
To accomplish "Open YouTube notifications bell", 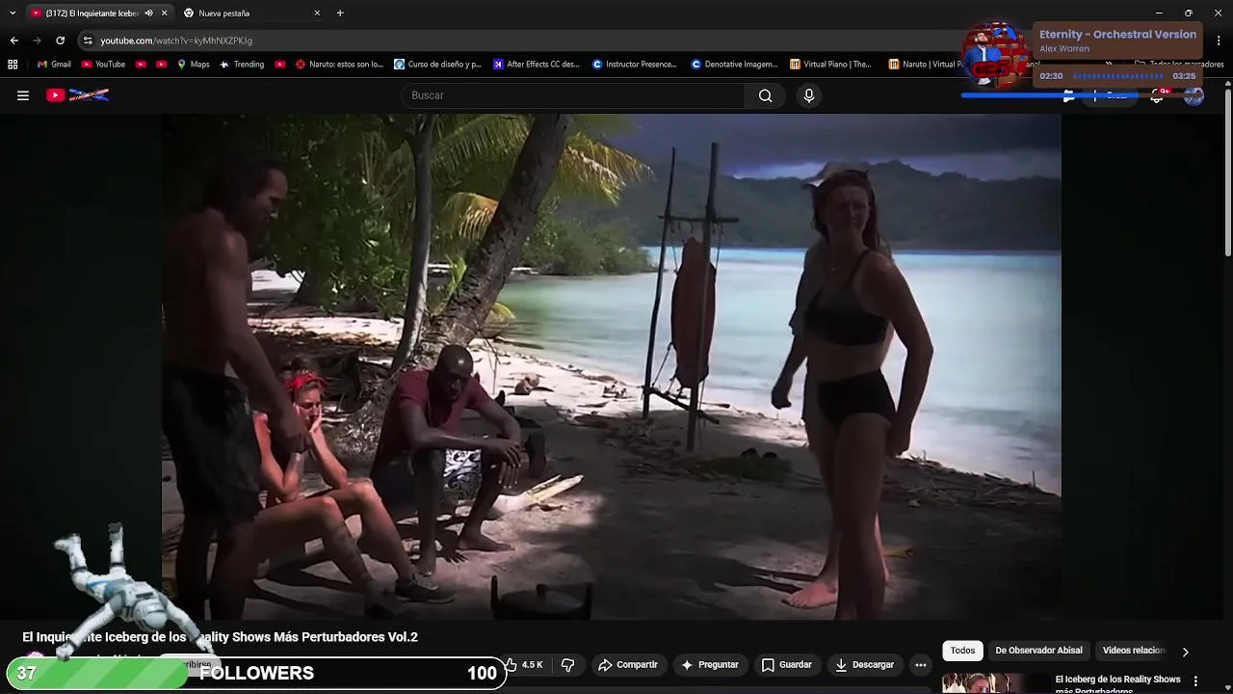I will 1157,95.
